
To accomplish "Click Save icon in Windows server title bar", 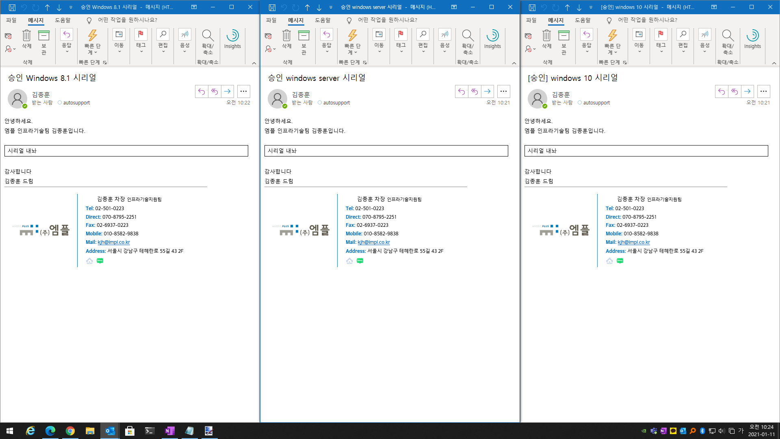I will 272,7.
